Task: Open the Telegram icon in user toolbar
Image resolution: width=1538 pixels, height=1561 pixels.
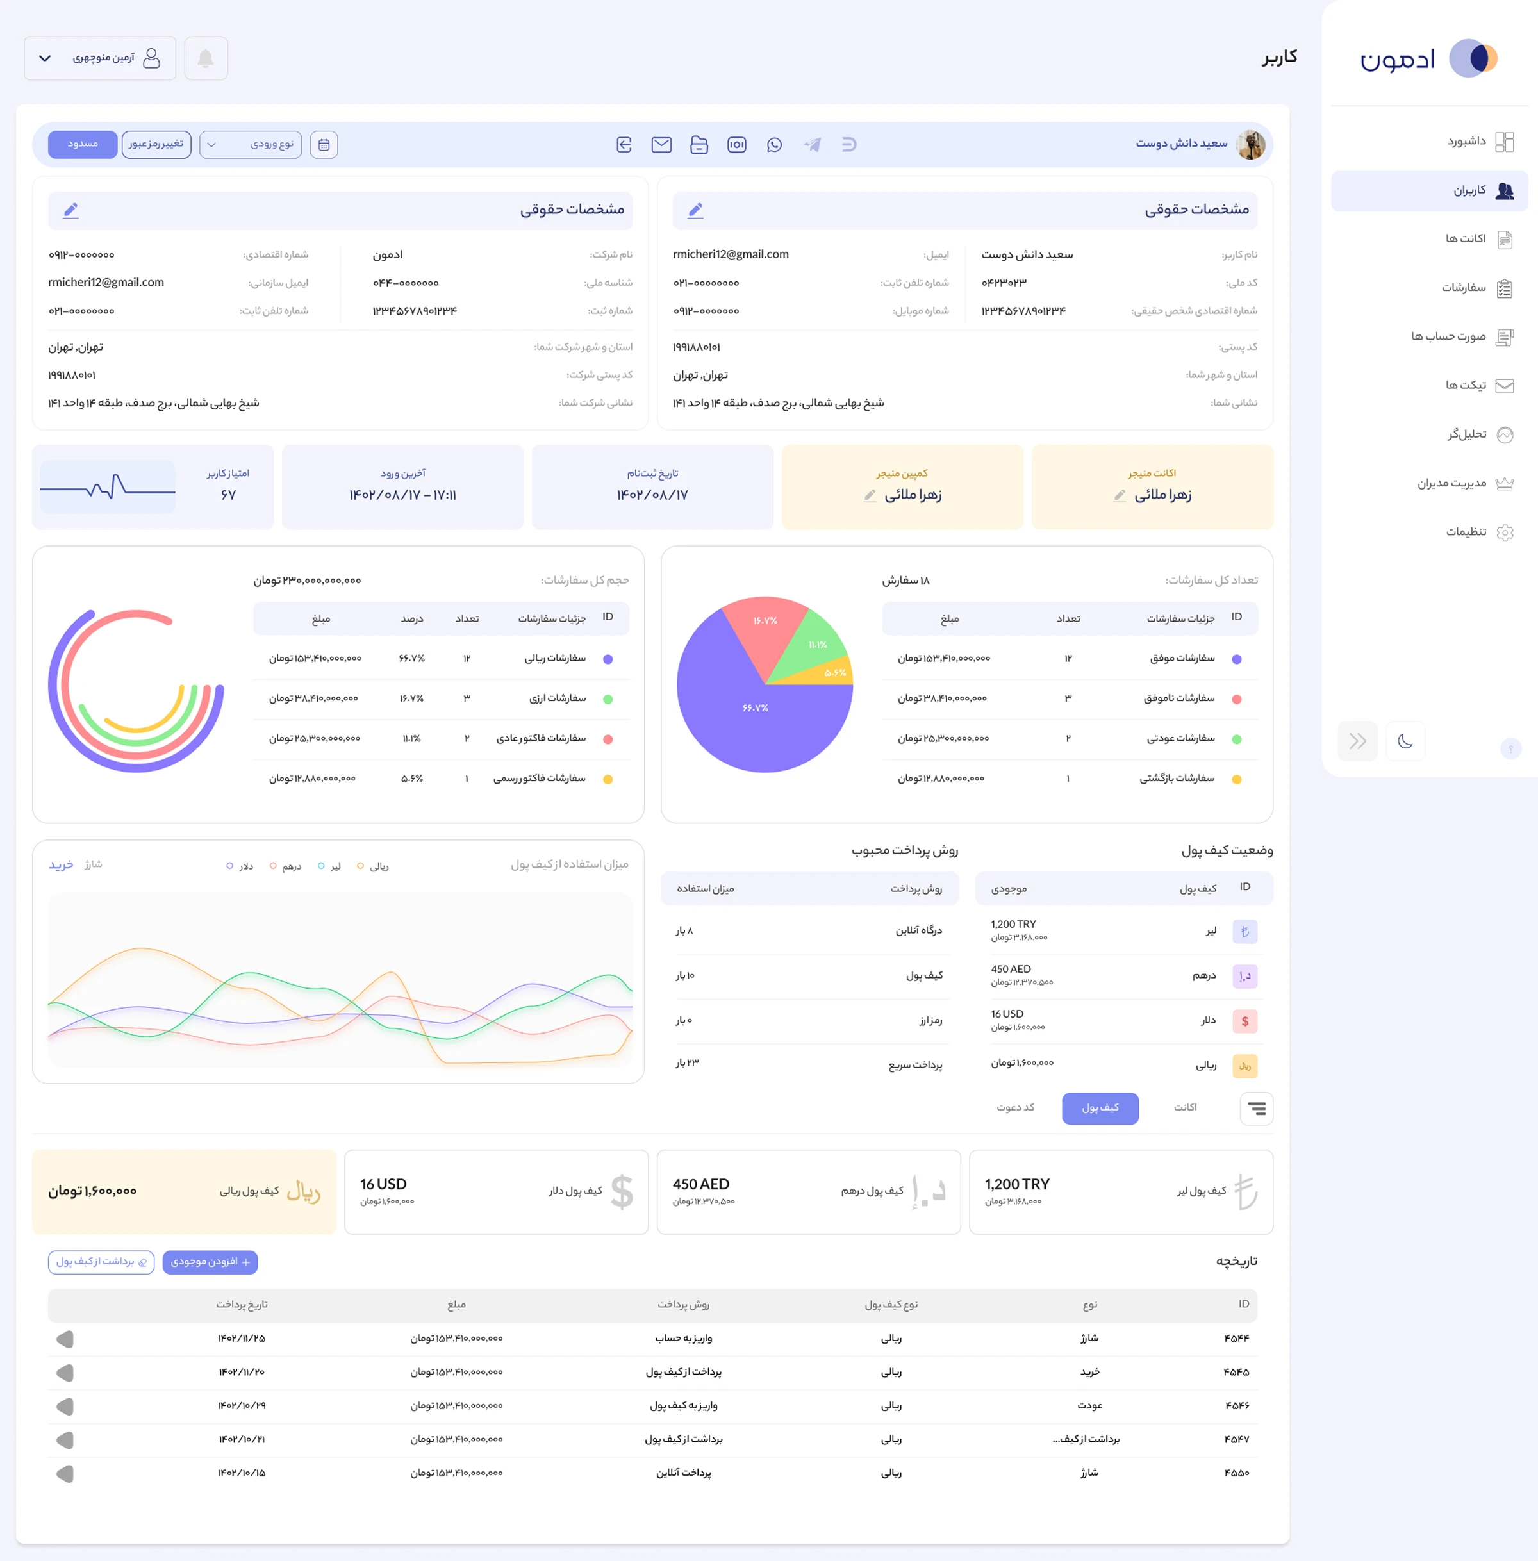Action: click(x=813, y=145)
